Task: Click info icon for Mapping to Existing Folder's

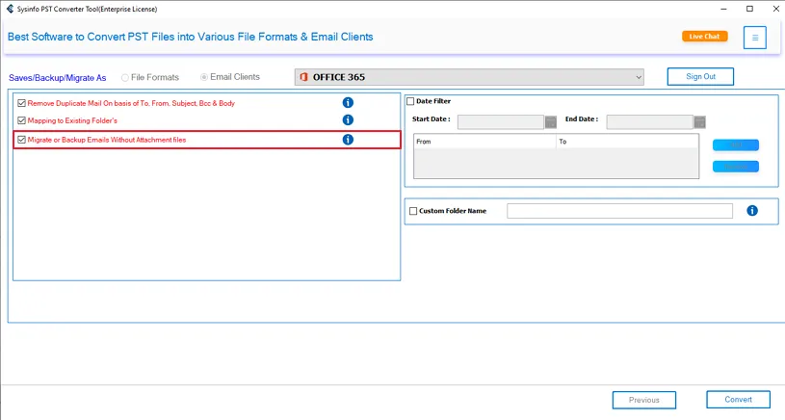Action: [348, 120]
